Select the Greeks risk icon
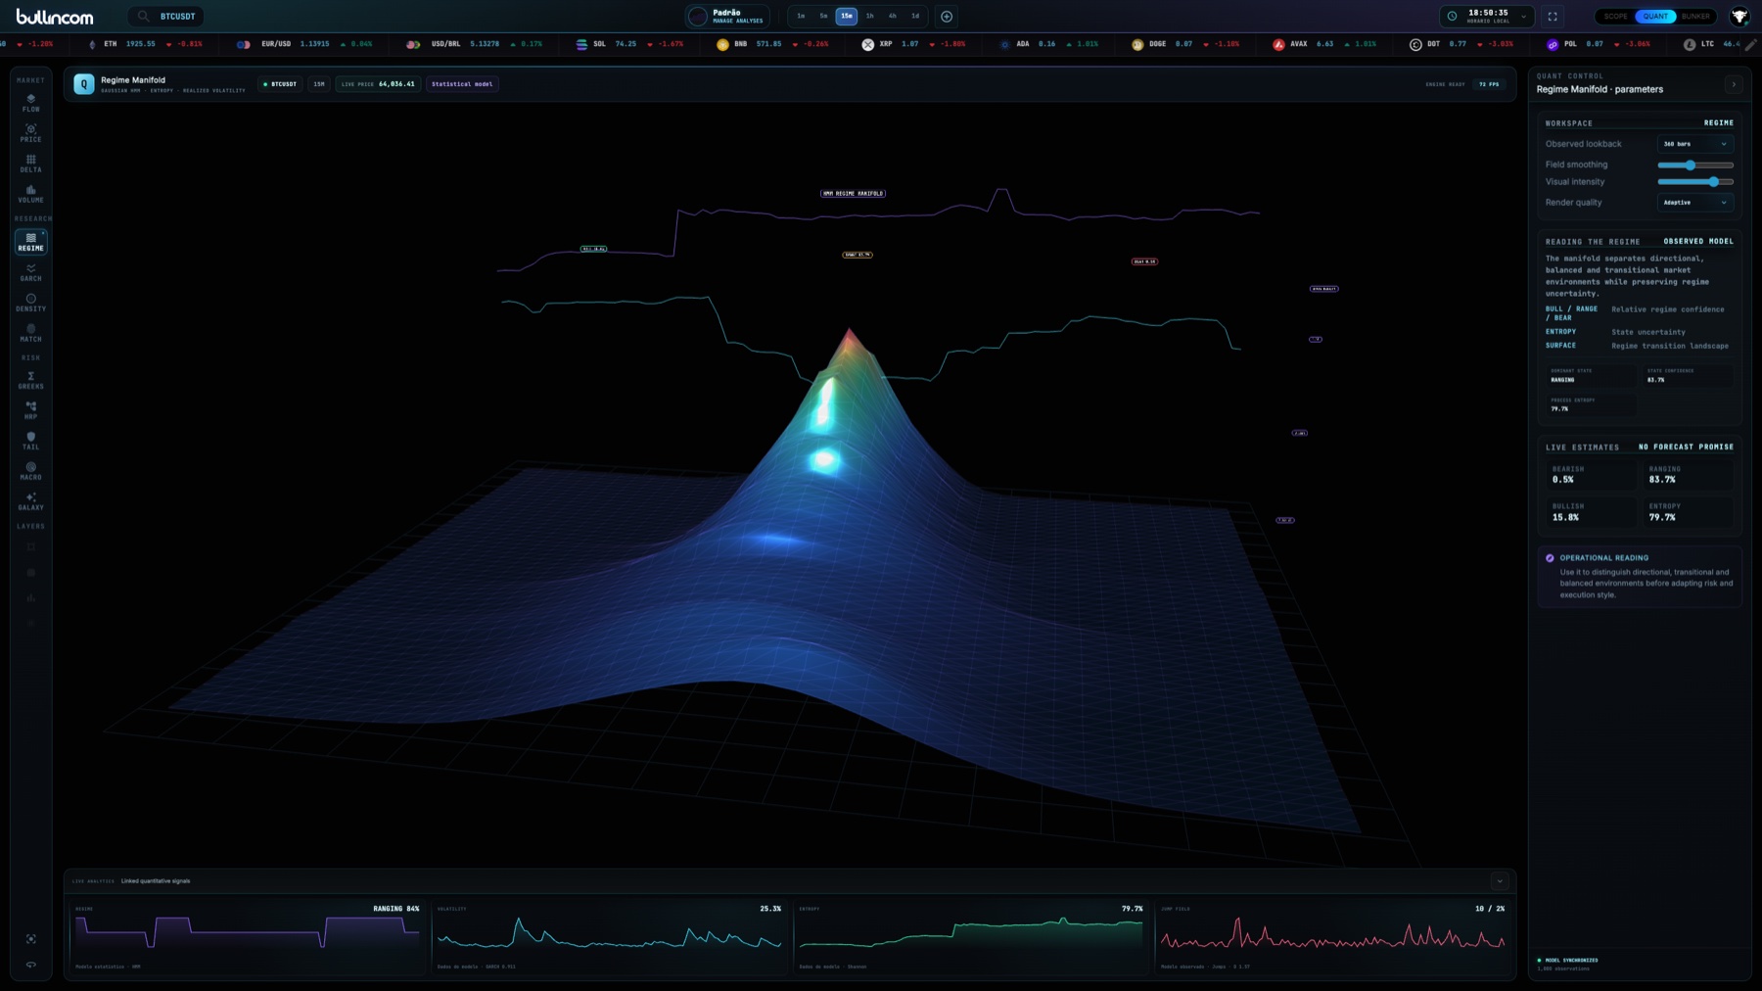This screenshot has width=1762, height=991. tap(30, 380)
